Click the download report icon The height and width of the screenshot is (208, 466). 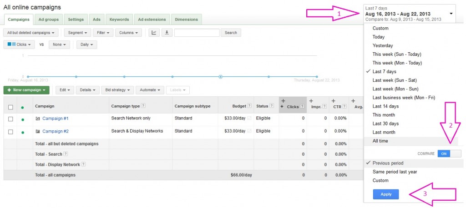point(167,33)
